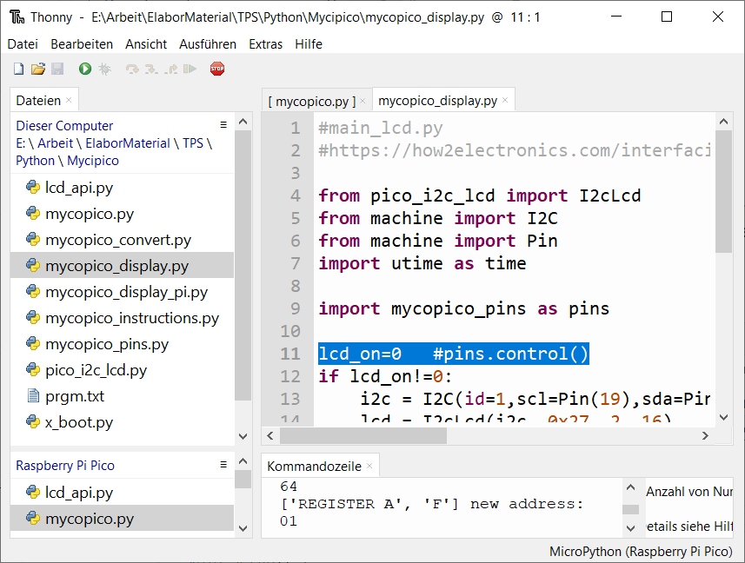Run current script with green play button
This screenshot has width=745, height=563.
84,69
